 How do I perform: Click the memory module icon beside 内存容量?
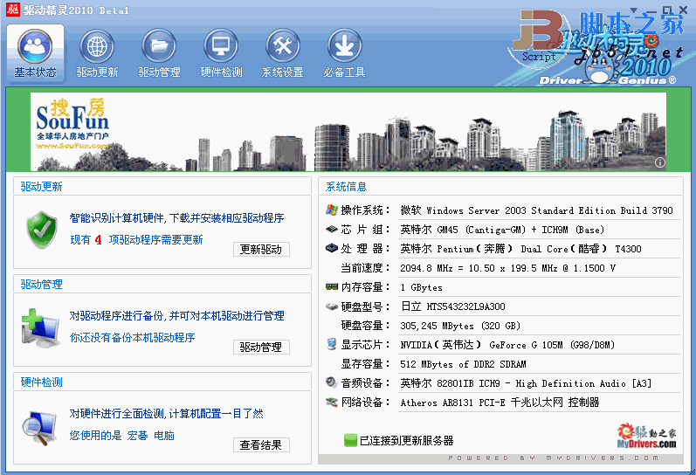[332, 286]
